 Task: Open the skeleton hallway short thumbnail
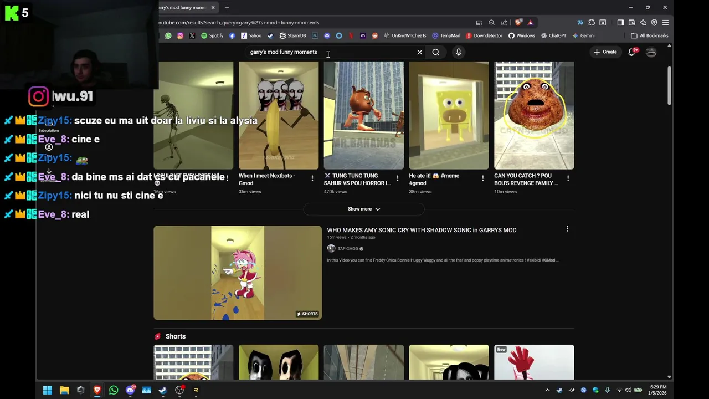click(193, 115)
